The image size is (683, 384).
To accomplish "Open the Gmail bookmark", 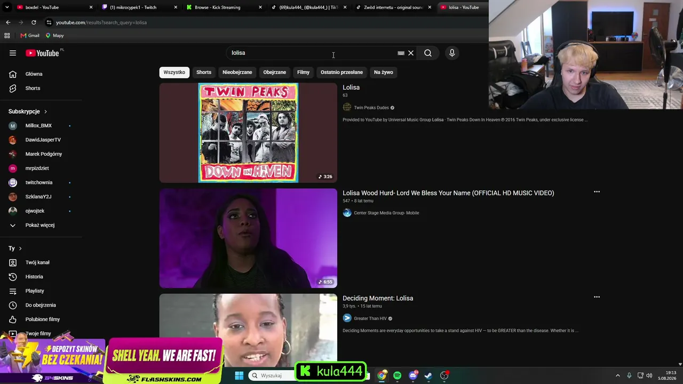I will [30, 36].
